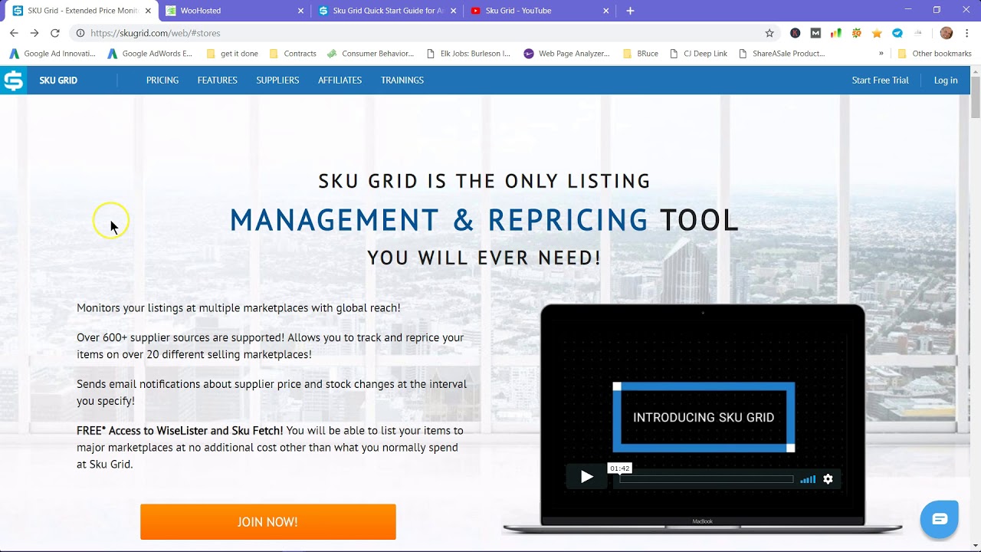
Task: Adjust the video volume bars
Action: (x=808, y=479)
